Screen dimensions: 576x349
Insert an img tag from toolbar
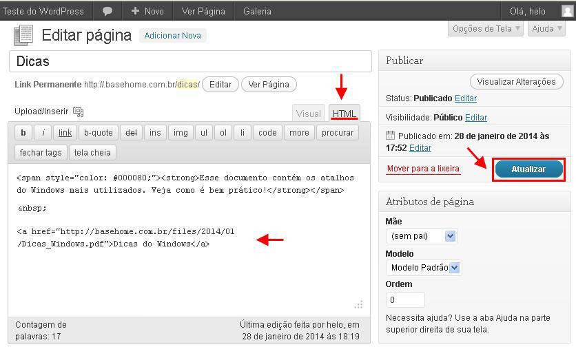(180, 133)
